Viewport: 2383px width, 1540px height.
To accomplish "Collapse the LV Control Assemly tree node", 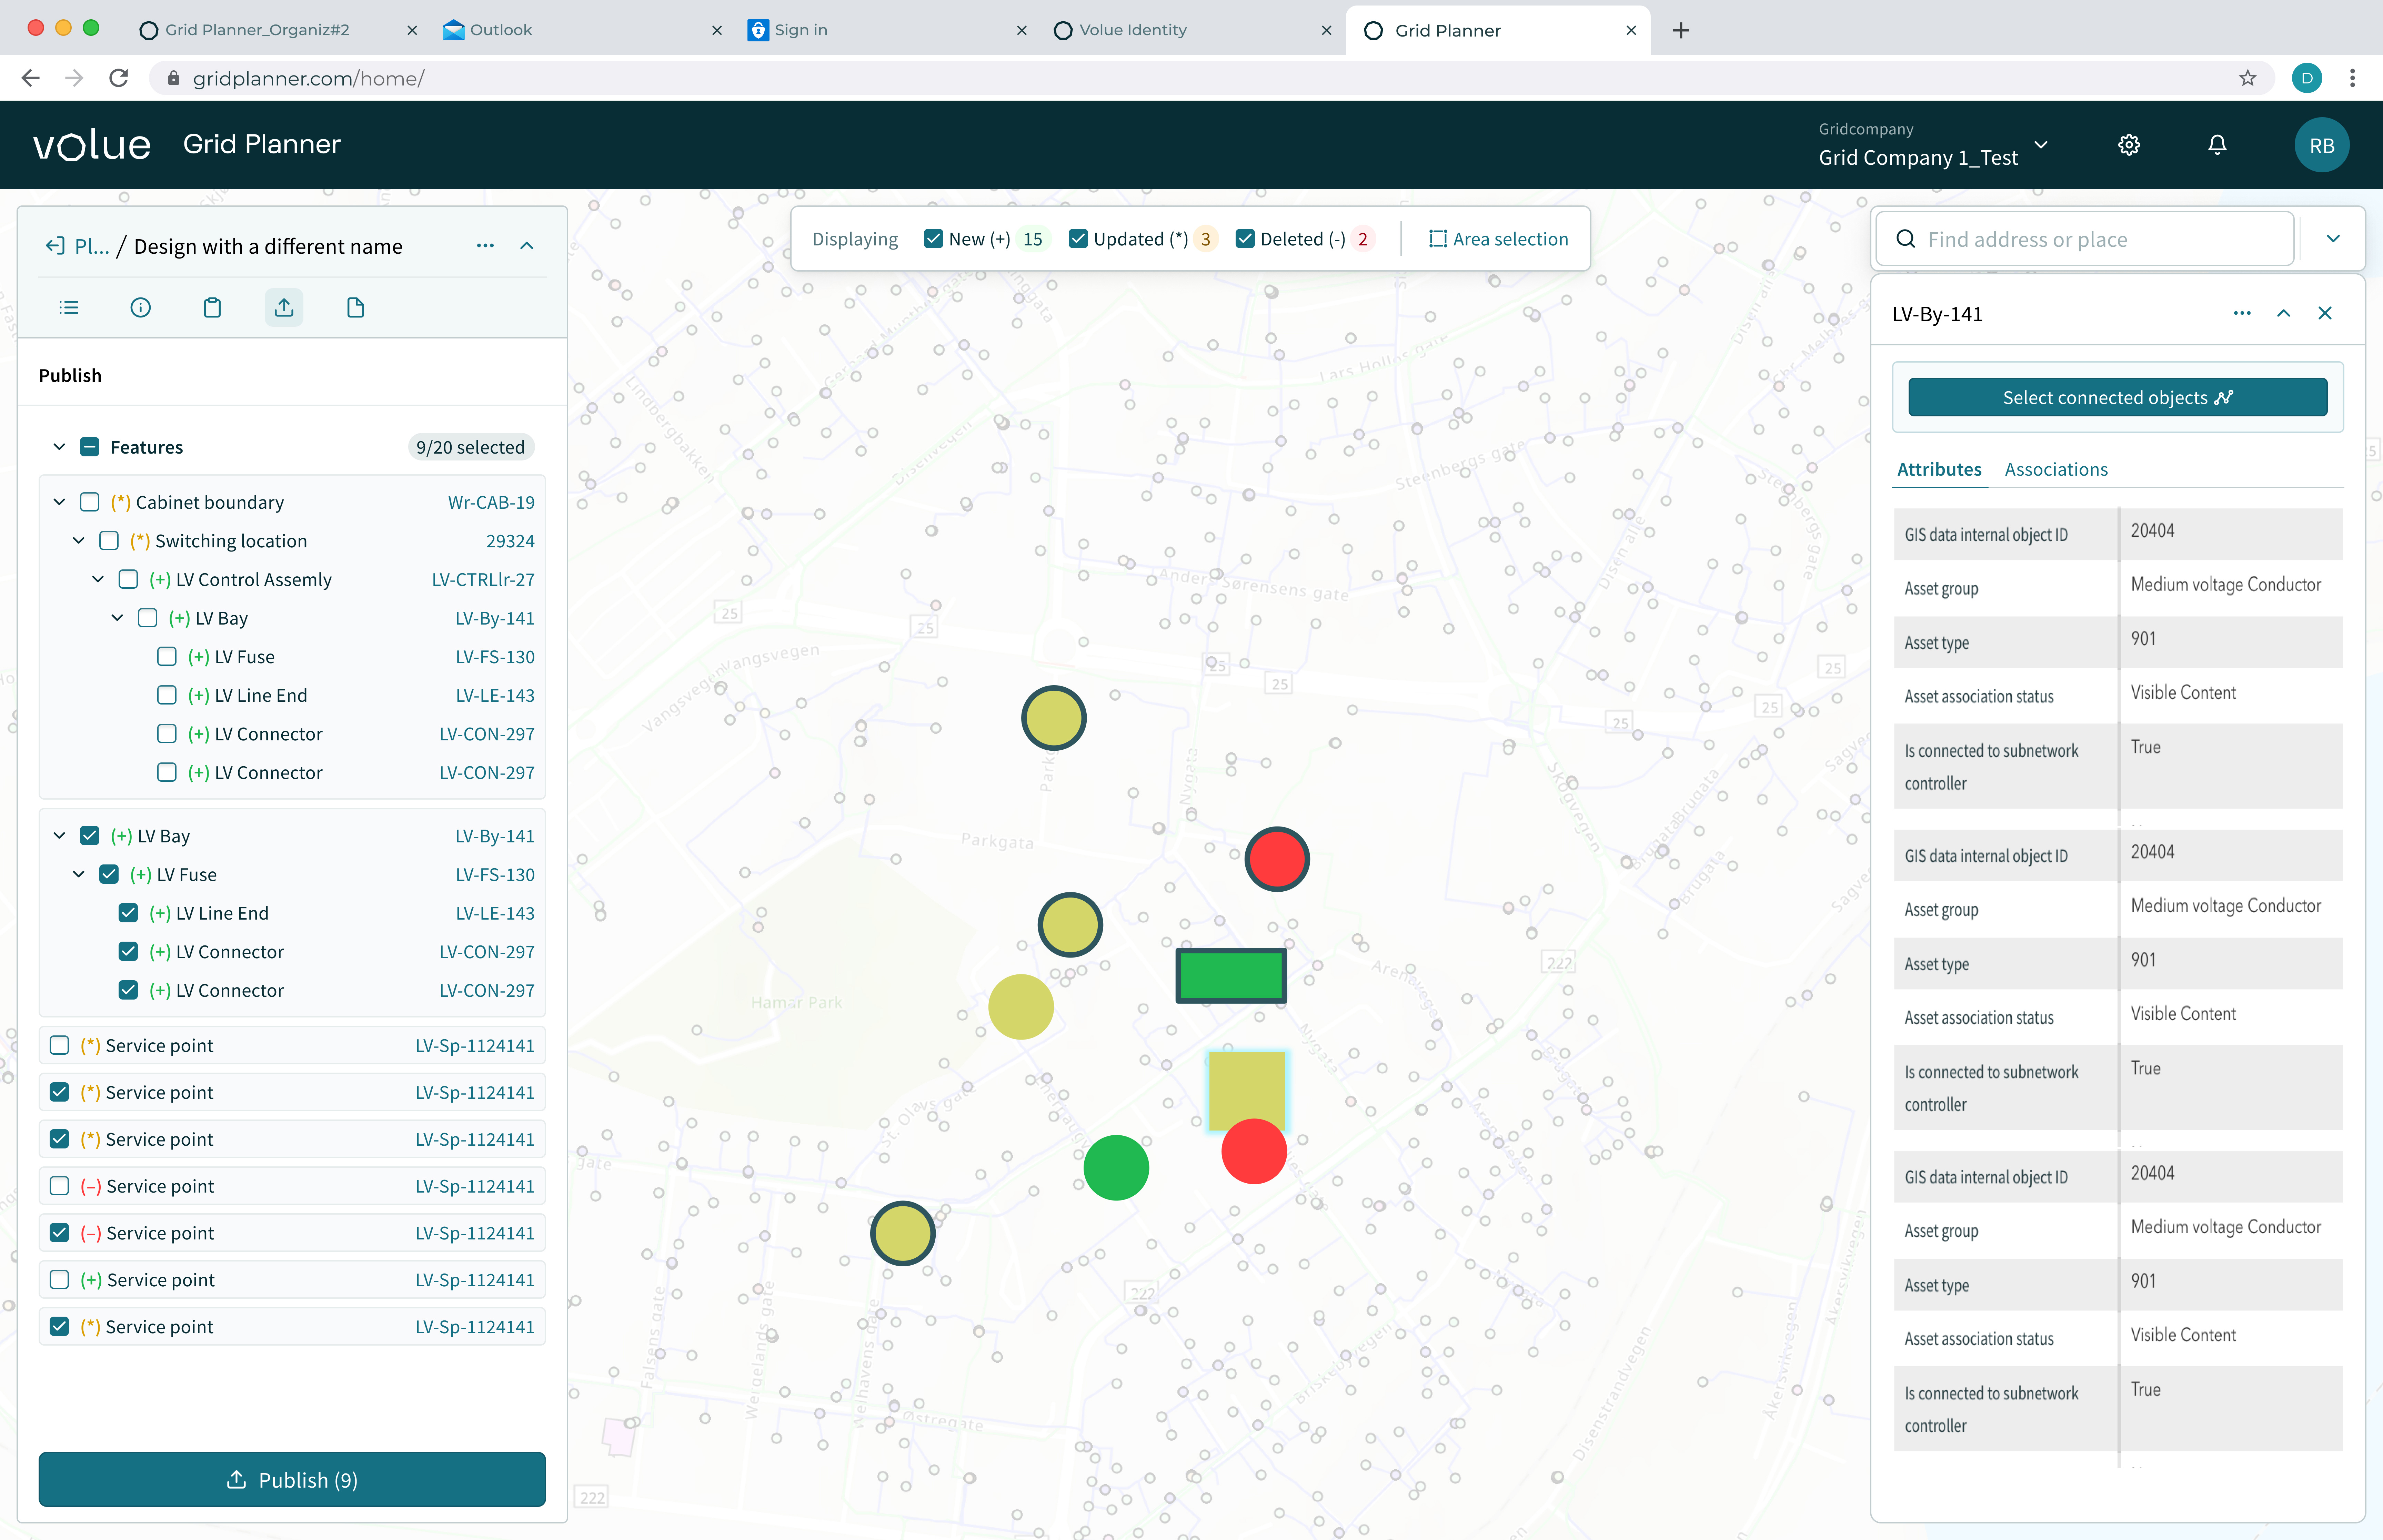I will point(98,579).
